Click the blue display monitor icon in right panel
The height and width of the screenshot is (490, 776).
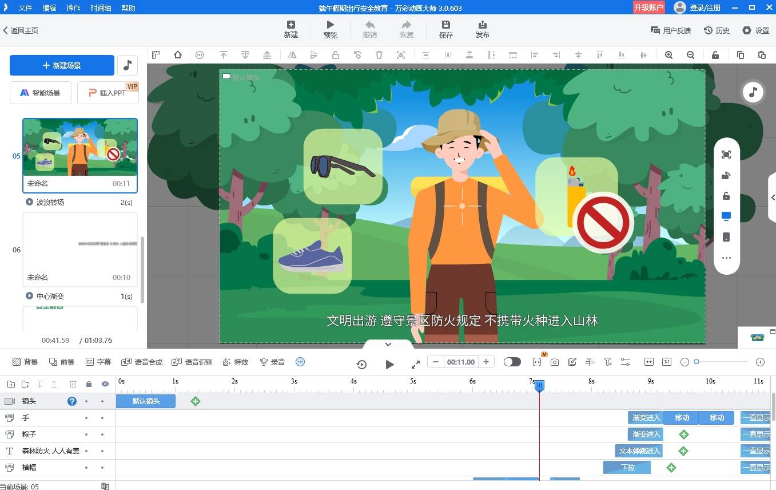tap(726, 216)
